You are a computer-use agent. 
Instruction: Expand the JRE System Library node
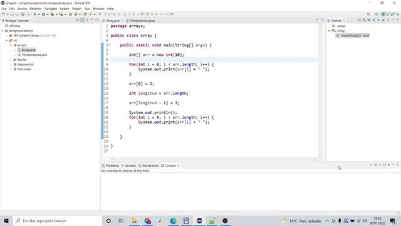7,36
